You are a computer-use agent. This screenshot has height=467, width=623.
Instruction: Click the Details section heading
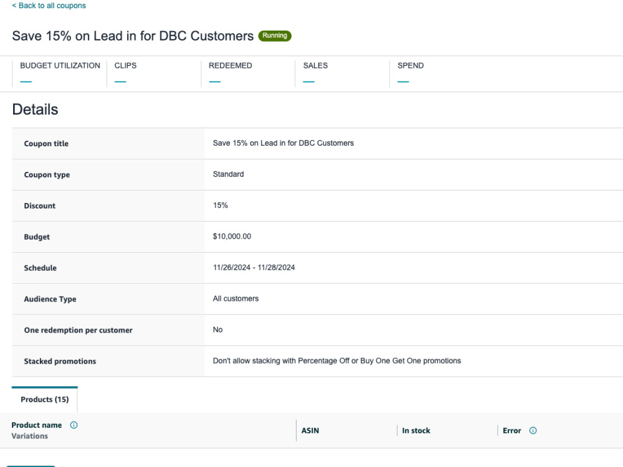pos(35,110)
